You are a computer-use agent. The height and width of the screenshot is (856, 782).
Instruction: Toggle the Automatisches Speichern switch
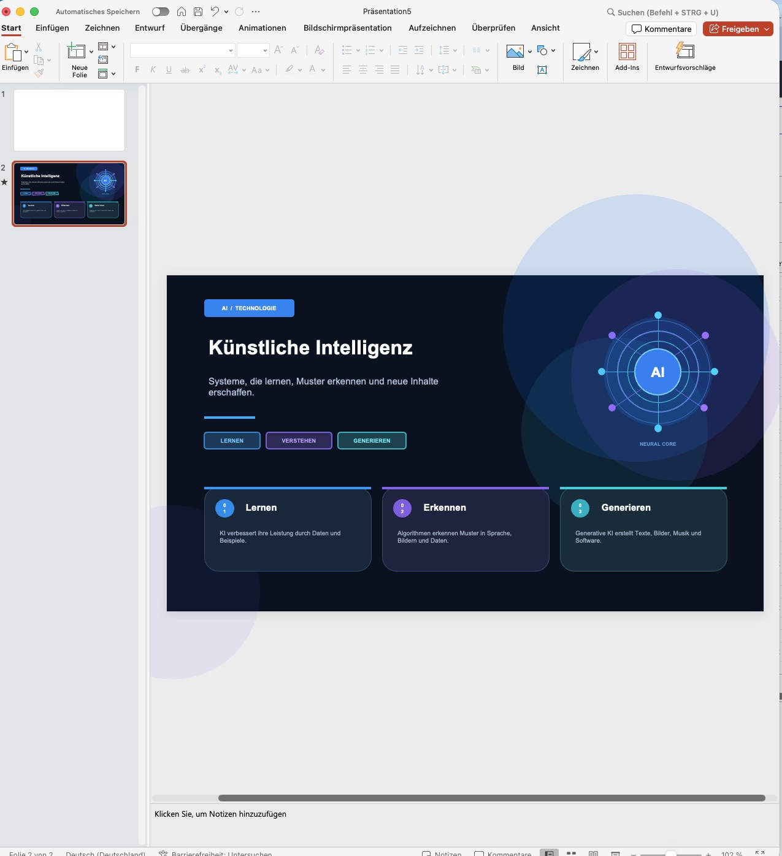click(x=160, y=12)
